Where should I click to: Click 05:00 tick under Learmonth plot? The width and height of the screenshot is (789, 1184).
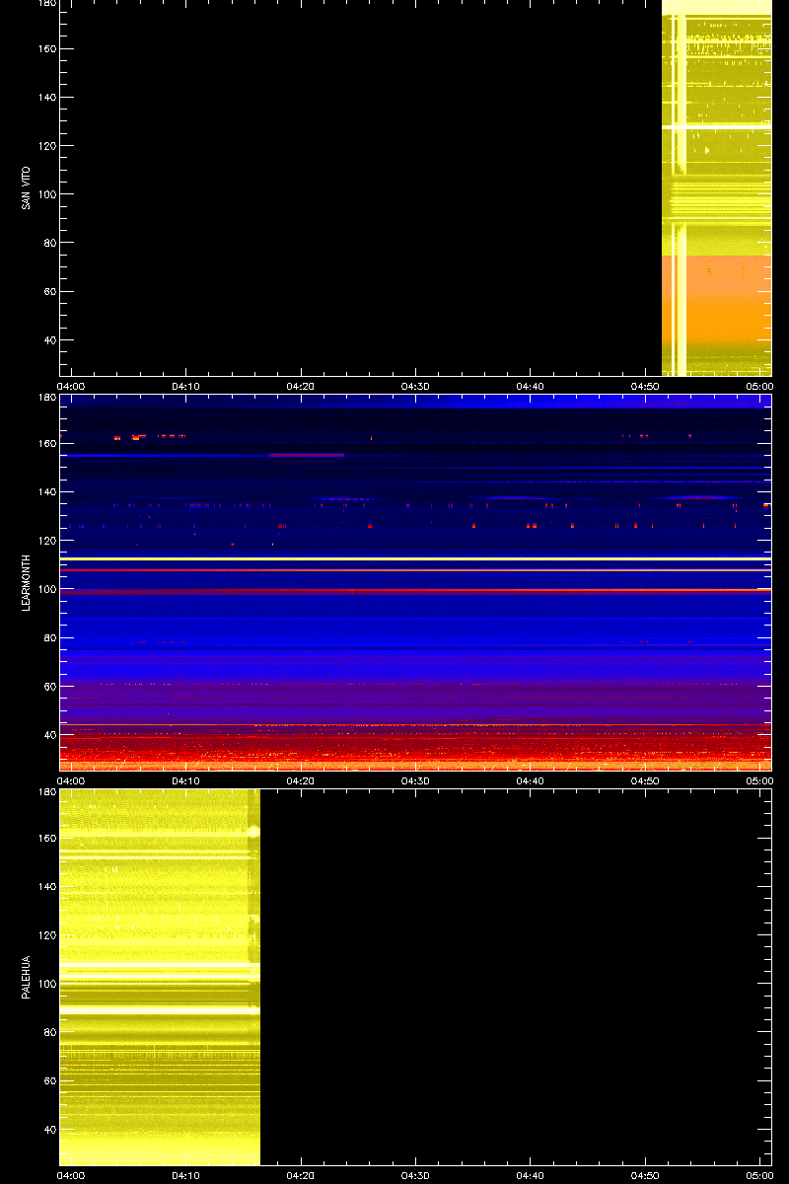click(x=759, y=780)
